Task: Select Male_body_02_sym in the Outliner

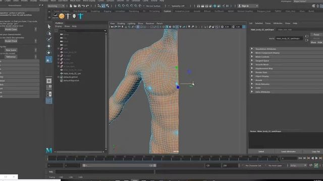Action: pos(72,73)
